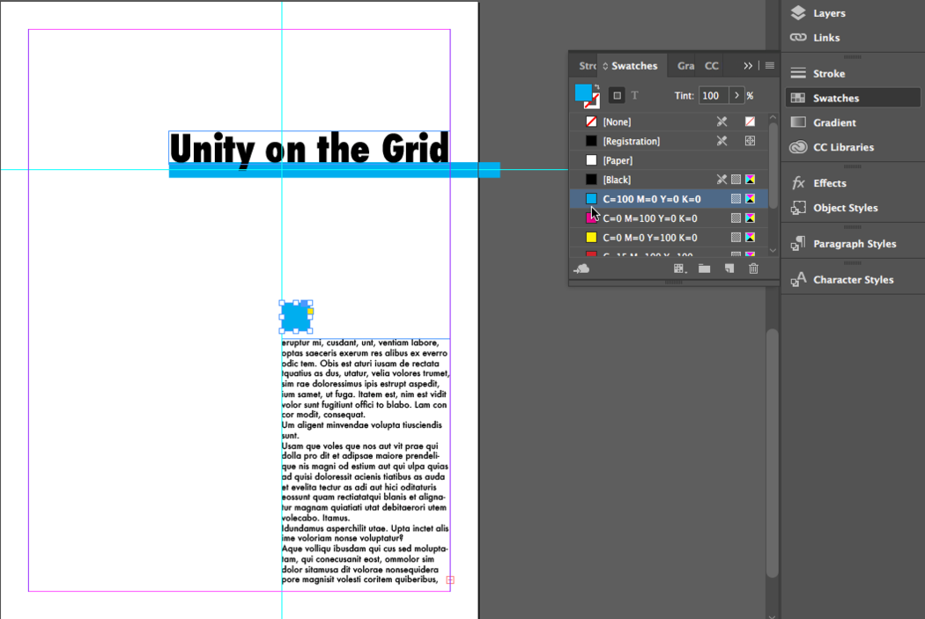
Task: Select the magenta C=0 M=100 swatch
Action: [x=650, y=218]
